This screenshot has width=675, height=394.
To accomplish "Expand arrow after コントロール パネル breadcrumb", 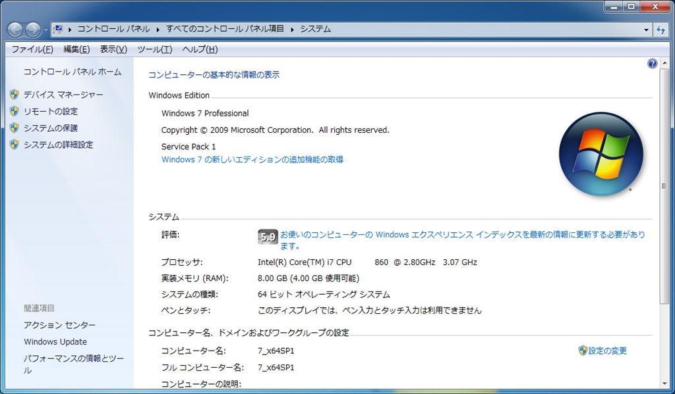I will [x=158, y=30].
